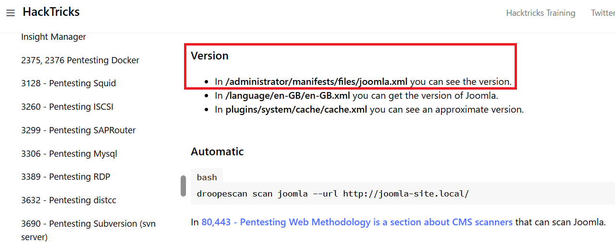Open 2375, 2376 Pentesting Docker page
Screen dimensions: 615x243
tap(80, 60)
